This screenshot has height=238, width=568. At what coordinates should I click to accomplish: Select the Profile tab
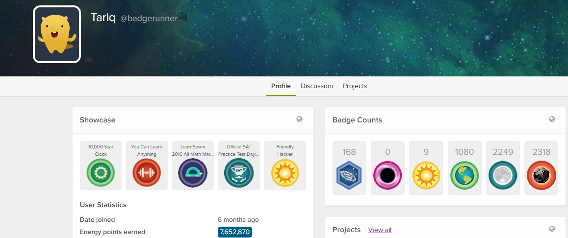281,86
